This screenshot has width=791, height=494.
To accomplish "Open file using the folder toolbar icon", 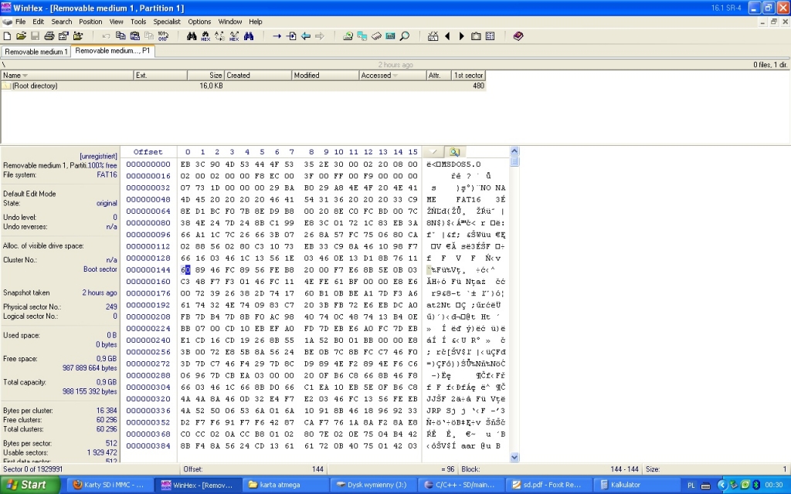I will 21,36.
